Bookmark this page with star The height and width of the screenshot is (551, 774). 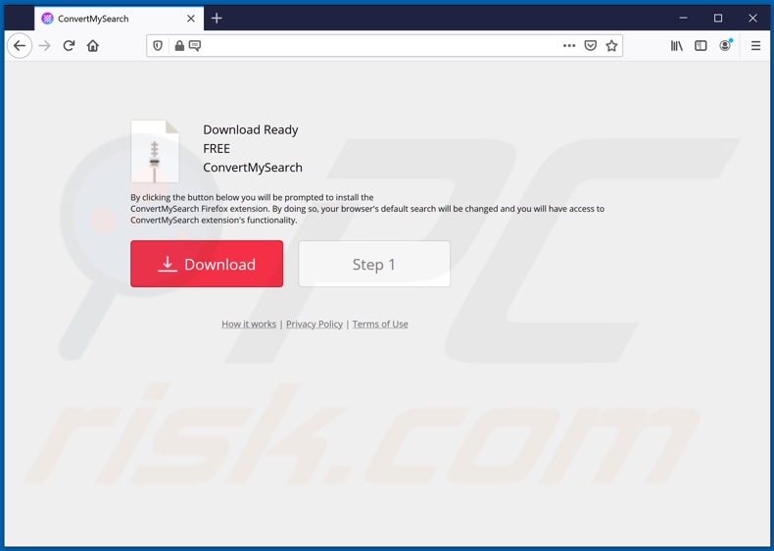pyautogui.click(x=611, y=46)
